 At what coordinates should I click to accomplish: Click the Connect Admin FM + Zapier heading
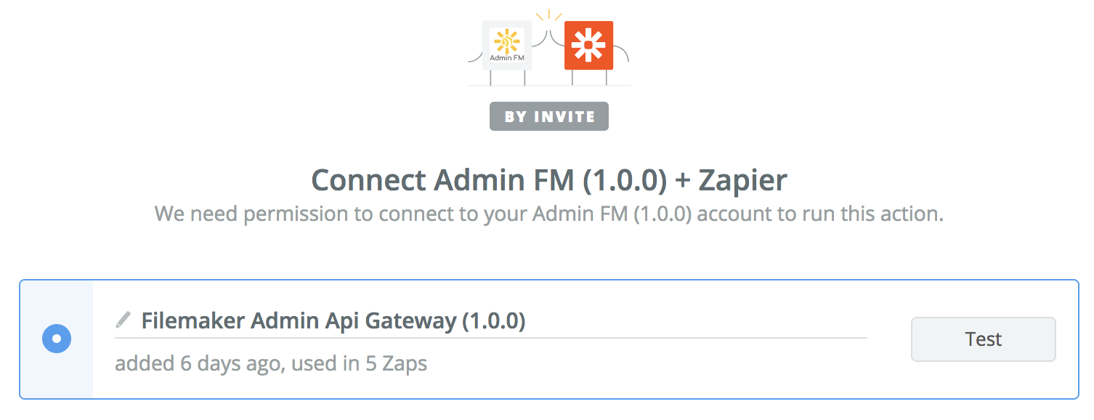[547, 179]
